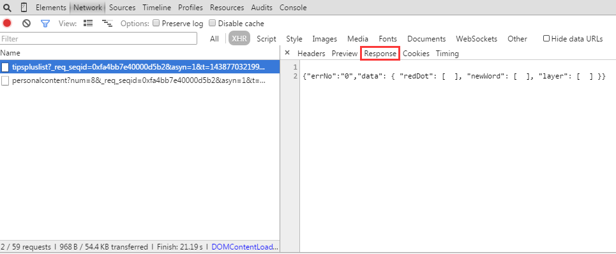Image resolution: width=616 pixels, height=254 pixels.
Task: Show All request types
Action: tap(214, 39)
